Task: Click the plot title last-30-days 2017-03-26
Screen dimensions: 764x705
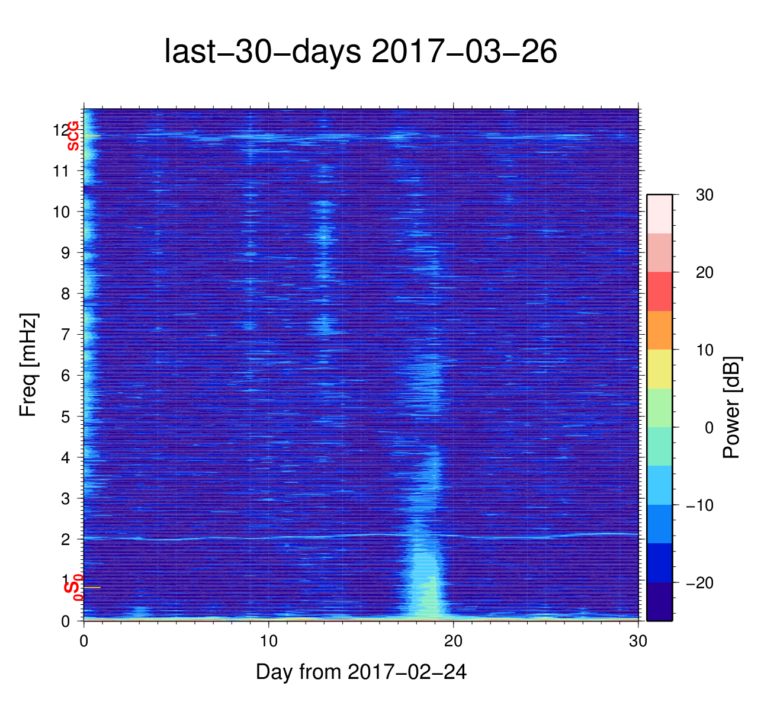Action: [360, 53]
